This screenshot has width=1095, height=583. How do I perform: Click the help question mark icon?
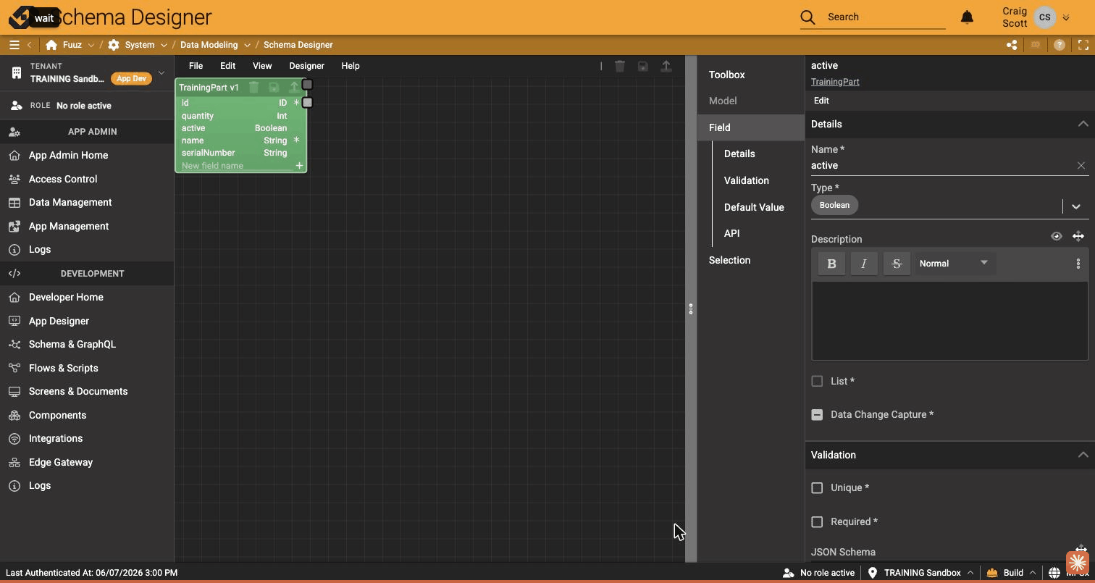pos(1060,45)
